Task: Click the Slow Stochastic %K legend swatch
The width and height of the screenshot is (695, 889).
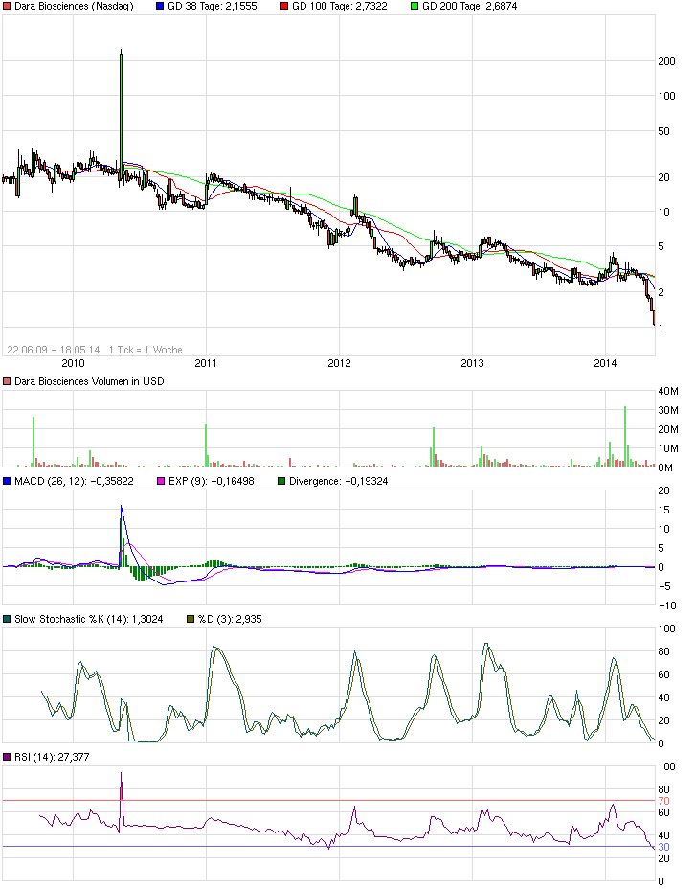Action: (x=8, y=619)
